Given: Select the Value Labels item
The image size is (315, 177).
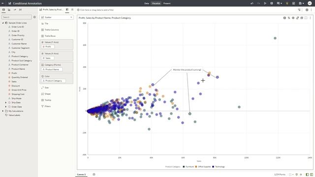Looking at the screenshot, I should click(14, 115).
